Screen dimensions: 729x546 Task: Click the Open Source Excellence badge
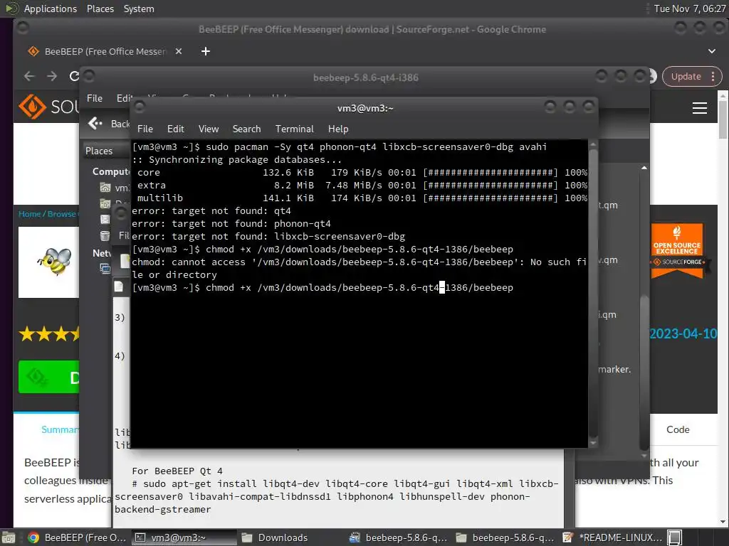tap(677, 251)
